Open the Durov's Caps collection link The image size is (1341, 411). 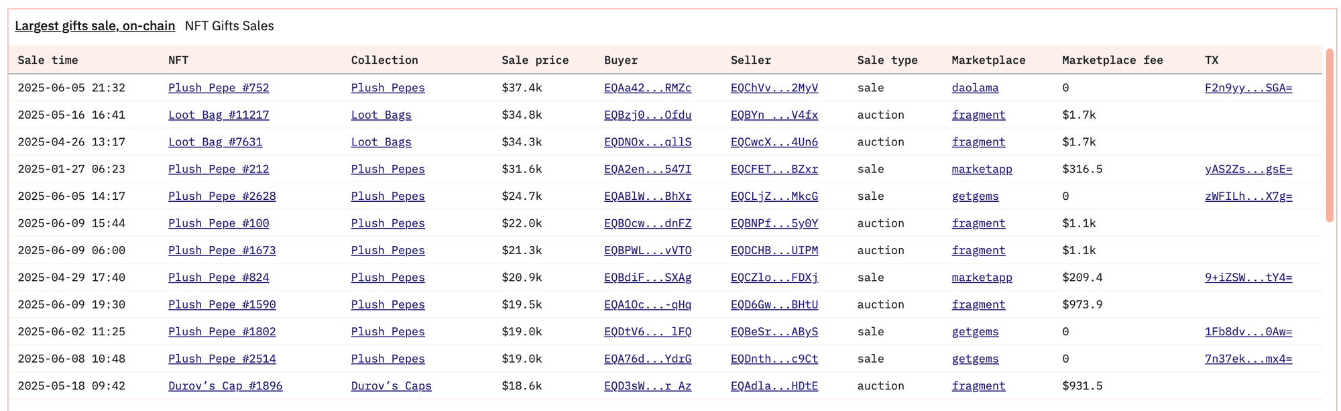[x=391, y=386]
